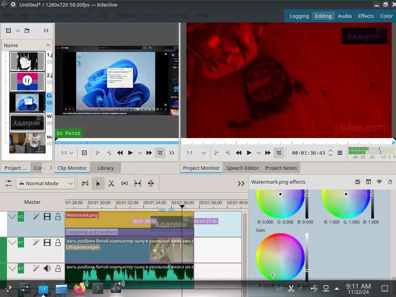This screenshot has height=297, width=396.
Task: Switch to Editing workspace
Action: [x=323, y=16]
